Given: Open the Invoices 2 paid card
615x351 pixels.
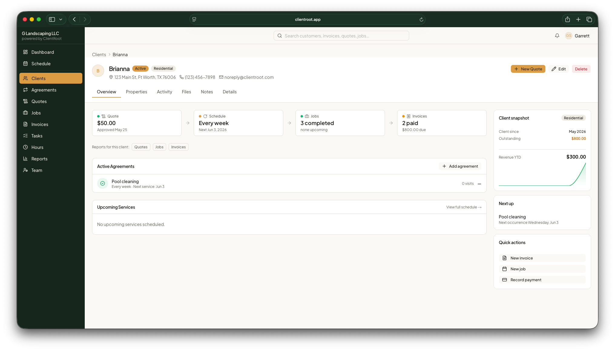Looking at the screenshot, I should tap(442, 123).
